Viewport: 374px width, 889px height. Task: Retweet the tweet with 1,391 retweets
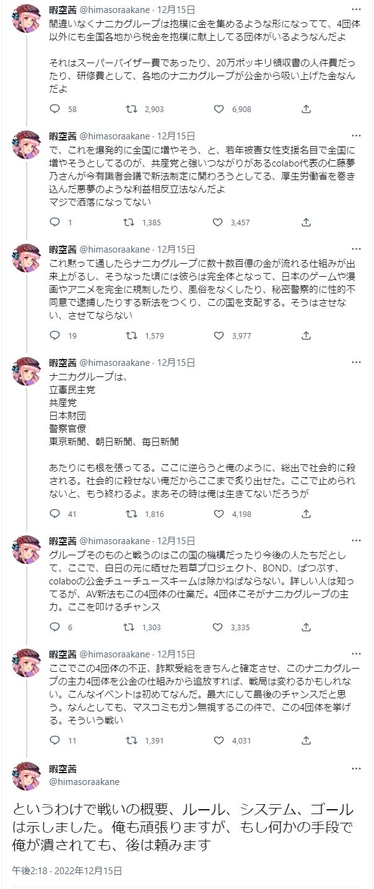(x=131, y=740)
